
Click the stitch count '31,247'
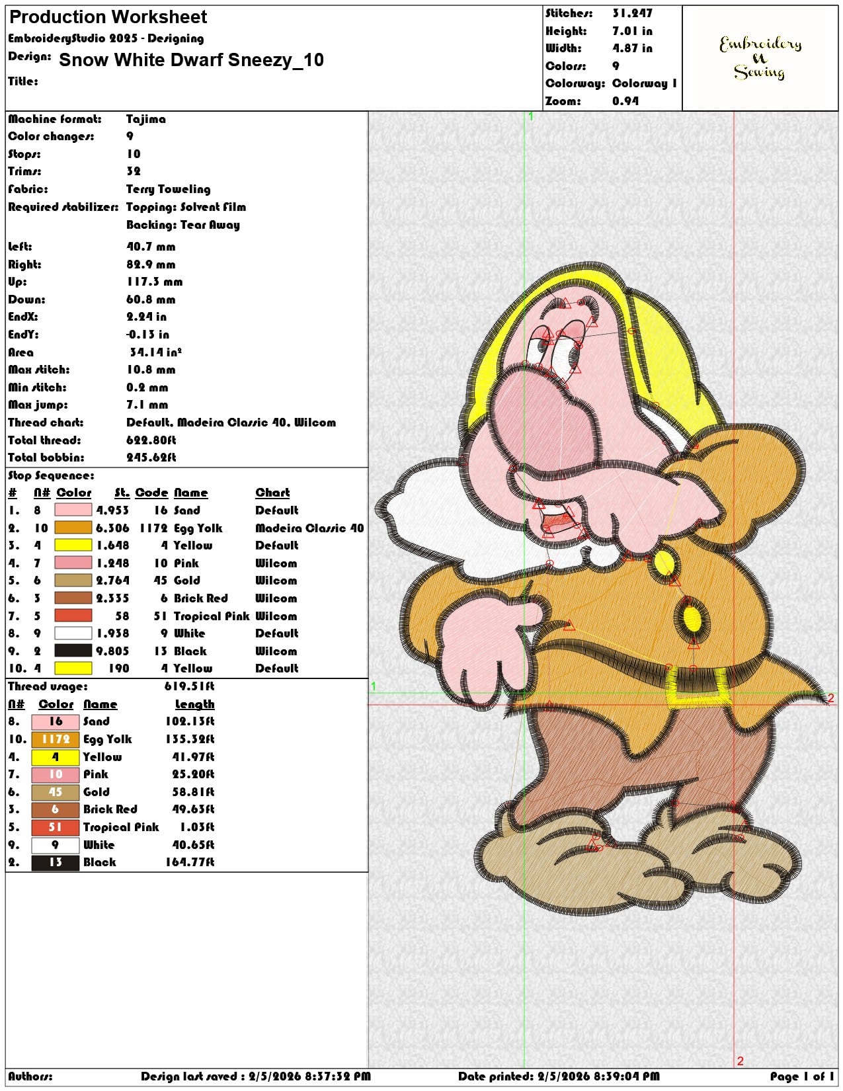(632, 13)
